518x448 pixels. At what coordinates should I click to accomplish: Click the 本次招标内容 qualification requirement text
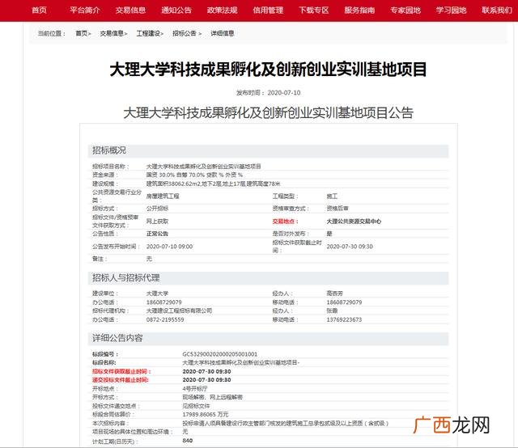click(x=286, y=423)
